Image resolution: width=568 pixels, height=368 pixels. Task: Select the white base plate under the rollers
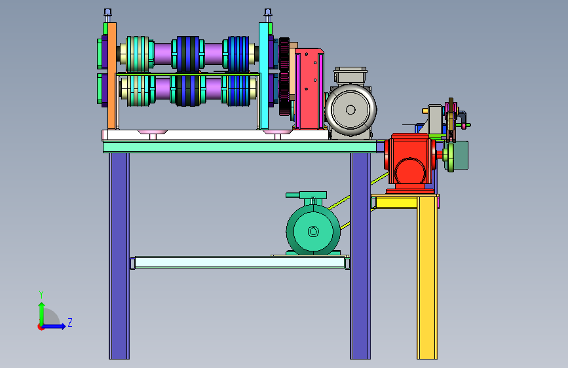(x=215, y=135)
